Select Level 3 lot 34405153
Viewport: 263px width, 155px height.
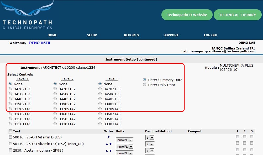click(100, 99)
